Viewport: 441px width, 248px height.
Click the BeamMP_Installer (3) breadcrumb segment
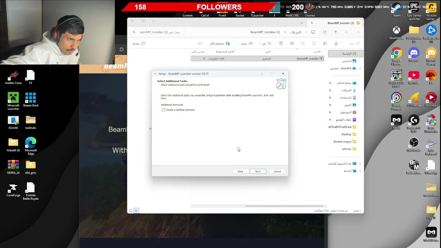[x=265, y=32]
